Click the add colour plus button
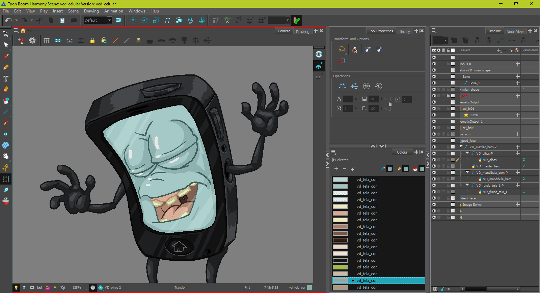 point(336,169)
